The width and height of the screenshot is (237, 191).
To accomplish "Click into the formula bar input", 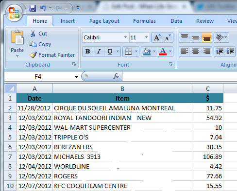I will pos(180,76).
